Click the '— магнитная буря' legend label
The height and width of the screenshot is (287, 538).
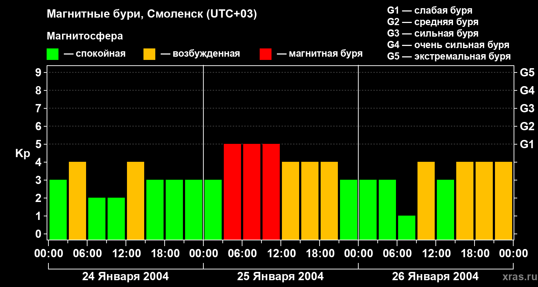point(320,54)
